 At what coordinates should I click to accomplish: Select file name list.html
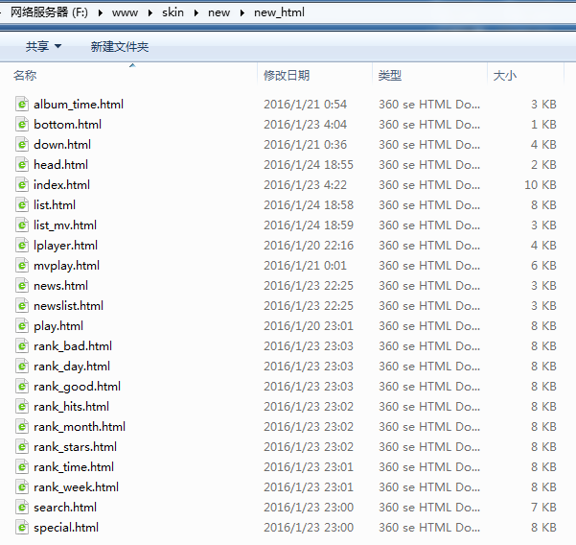55,204
